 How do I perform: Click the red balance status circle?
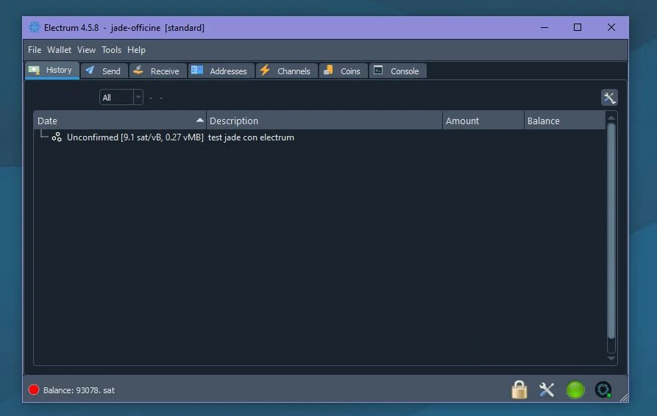[34, 390]
